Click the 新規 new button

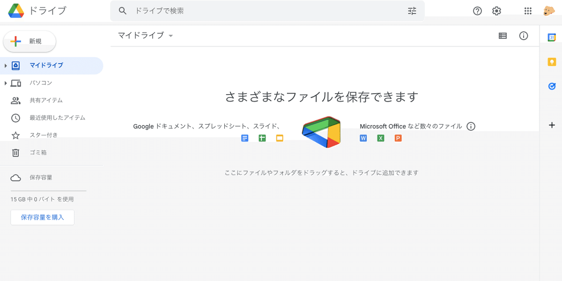pos(30,41)
